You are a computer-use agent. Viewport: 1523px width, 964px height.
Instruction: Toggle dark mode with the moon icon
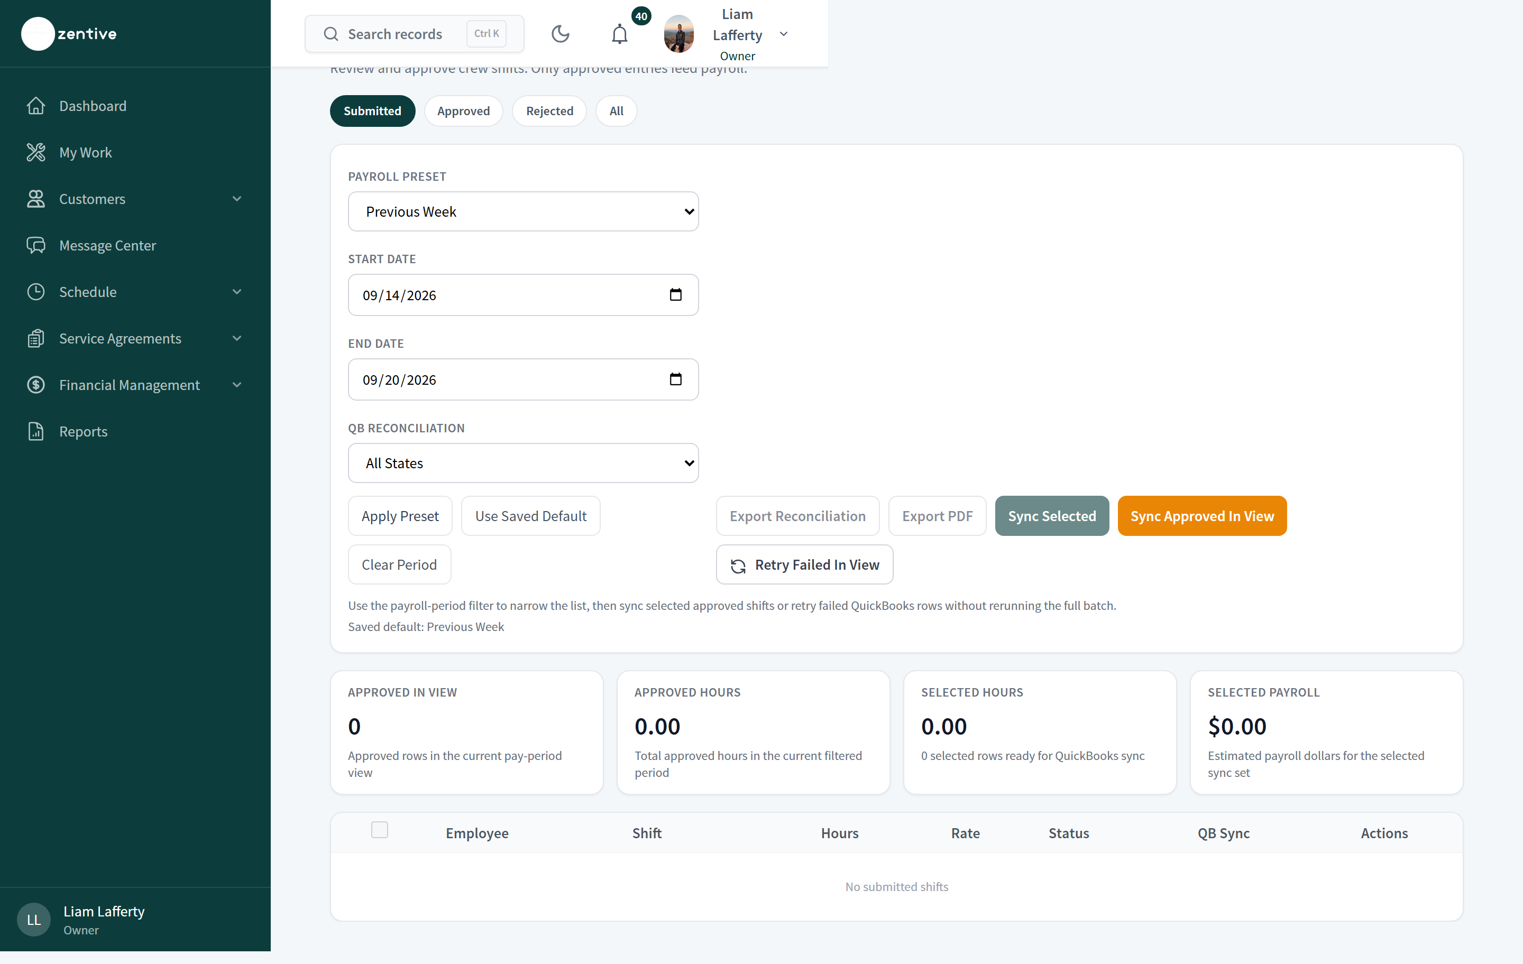pyautogui.click(x=561, y=33)
